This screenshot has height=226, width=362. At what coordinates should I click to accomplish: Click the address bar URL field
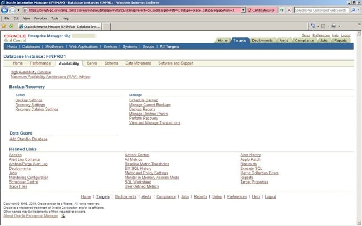tap(132, 11)
